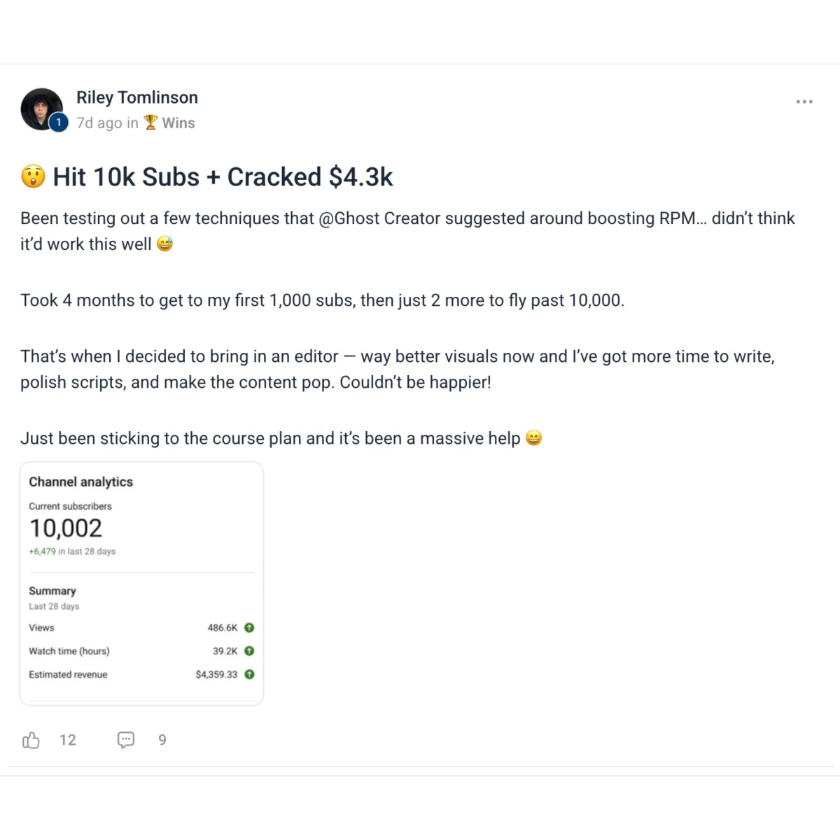This screenshot has height=840, width=840.
Task: Click the like count number 12
Action: 68,740
